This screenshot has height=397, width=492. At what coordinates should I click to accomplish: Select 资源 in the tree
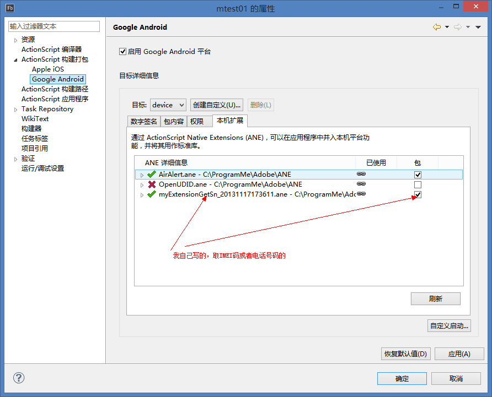click(x=28, y=40)
